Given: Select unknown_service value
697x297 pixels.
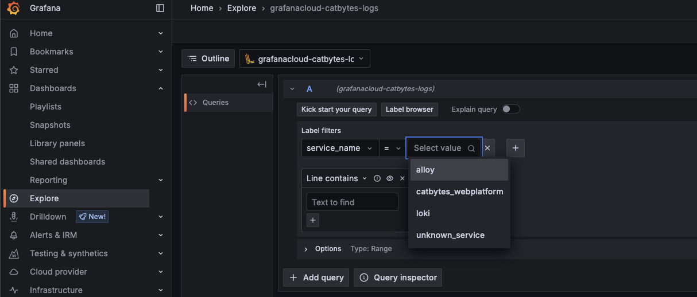Looking at the screenshot, I should (459, 235).
